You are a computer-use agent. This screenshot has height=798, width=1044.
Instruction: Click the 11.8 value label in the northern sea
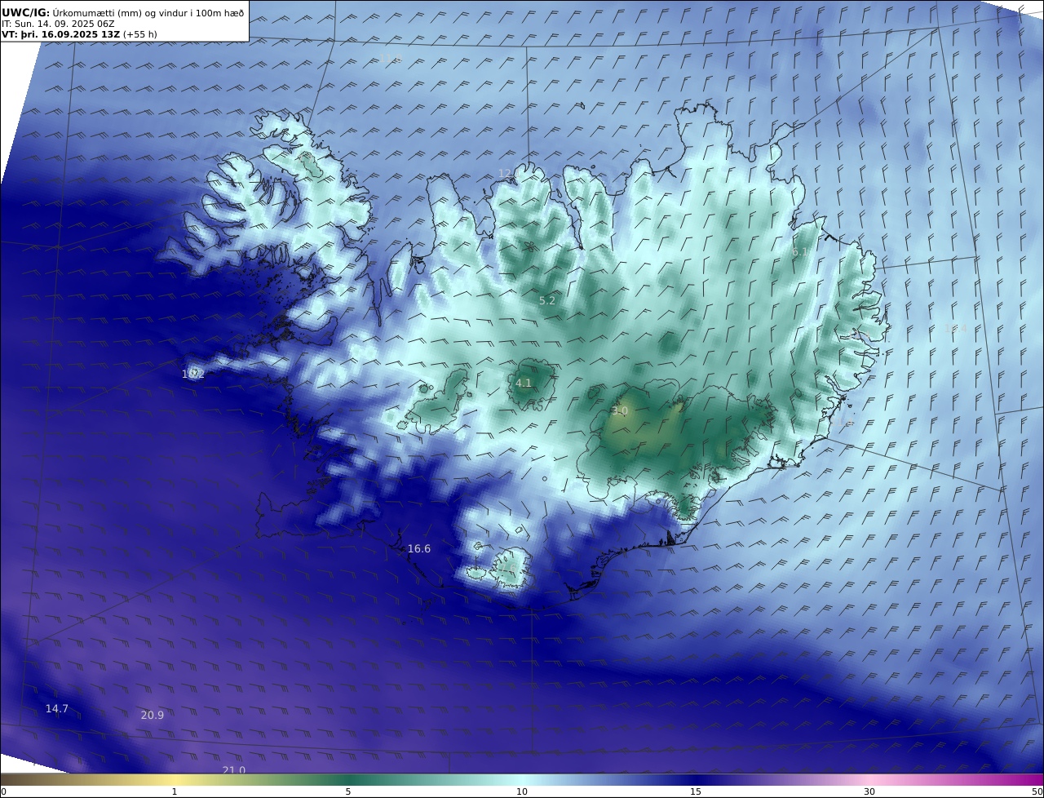[x=390, y=58]
